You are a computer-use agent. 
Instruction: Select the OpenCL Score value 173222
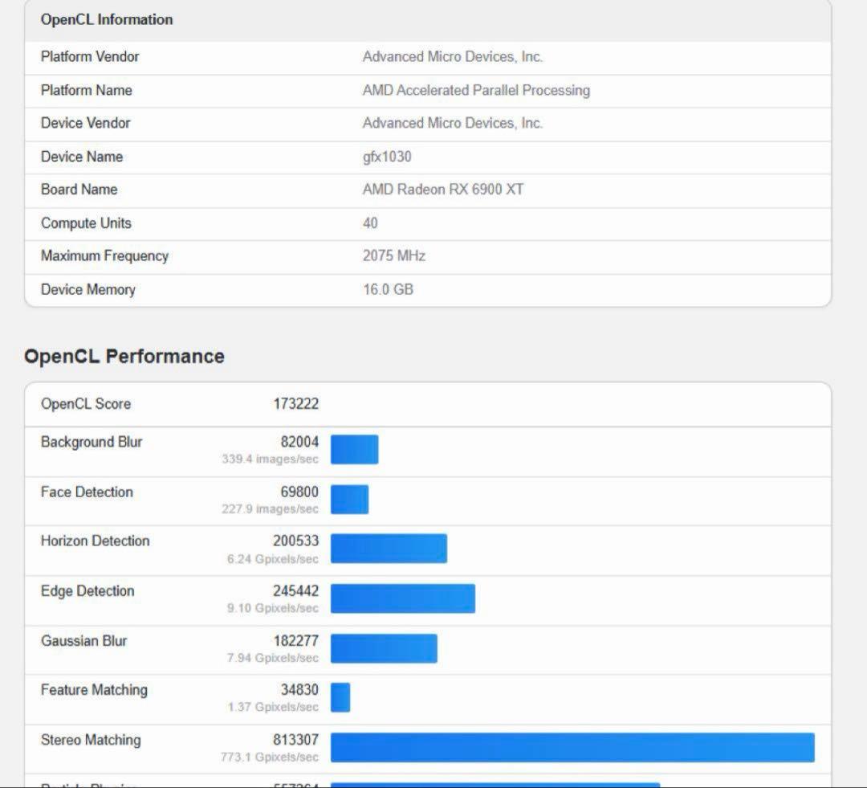point(295,404)
